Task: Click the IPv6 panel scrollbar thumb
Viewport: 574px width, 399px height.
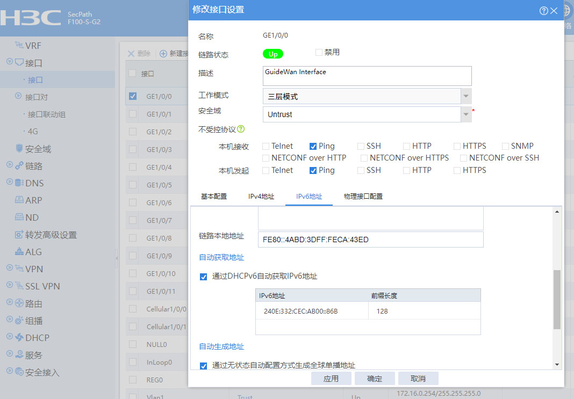Action: pos(557,300)
